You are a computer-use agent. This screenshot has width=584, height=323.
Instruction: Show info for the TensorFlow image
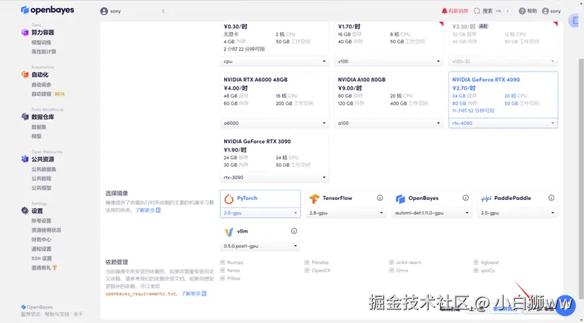[x=380, y=198]
